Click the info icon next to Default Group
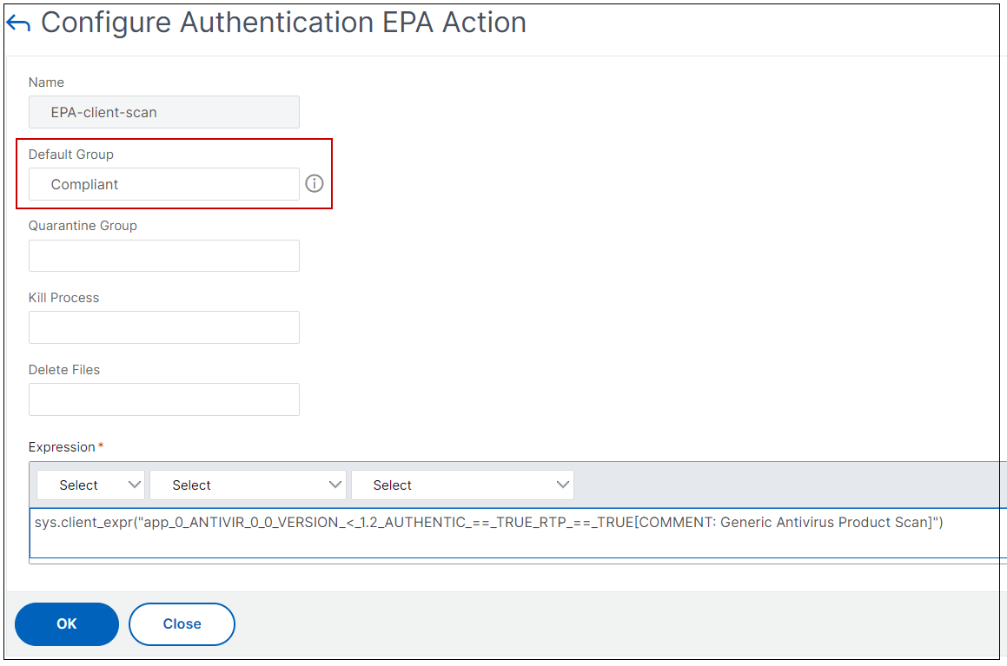Image resolution: width=1007 pixels, height=666 pixels. pyautogui.click(x=315, y=184)
